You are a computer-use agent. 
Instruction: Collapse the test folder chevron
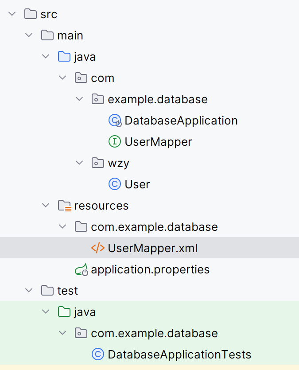tap(29, 291)
